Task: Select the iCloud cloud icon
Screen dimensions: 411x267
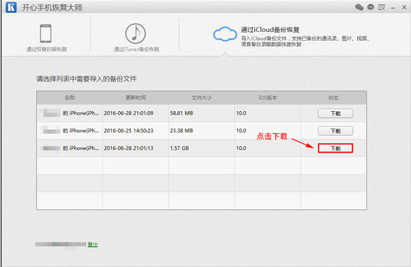Action: [225, 34]
